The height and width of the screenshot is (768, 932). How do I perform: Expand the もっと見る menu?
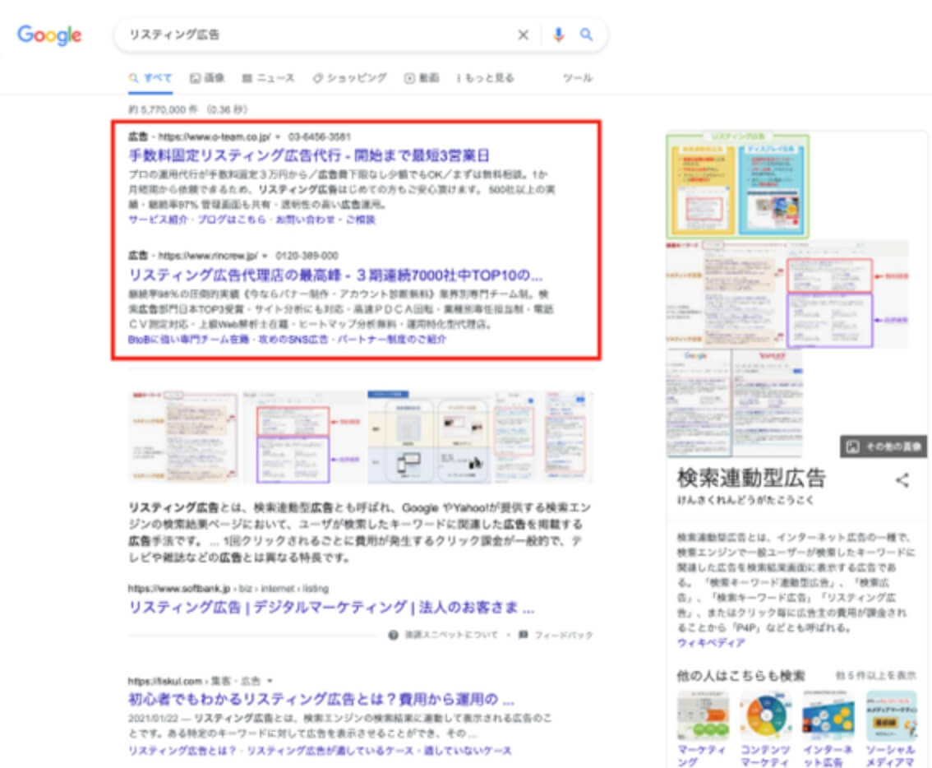coord(485,78)
